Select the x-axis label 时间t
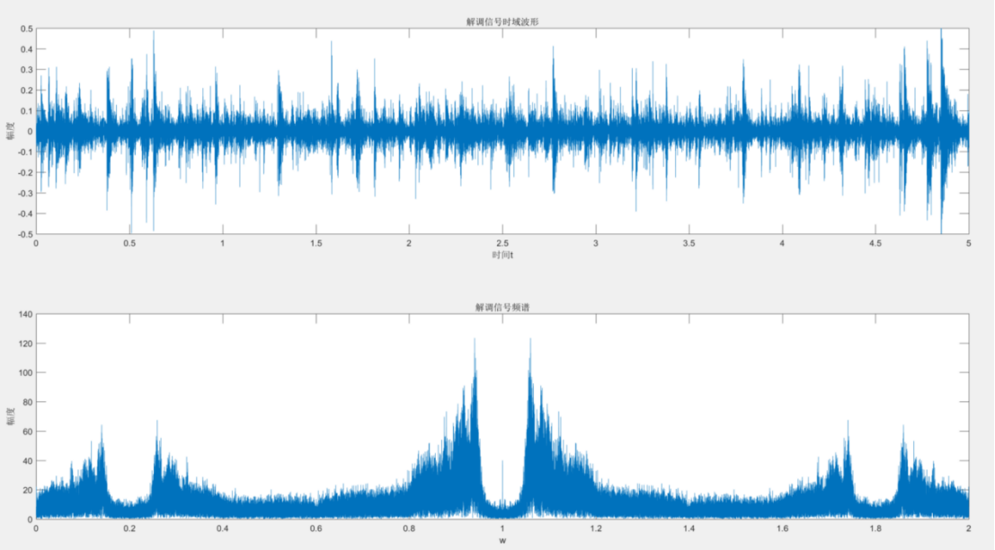Screen dimensions: 995x550 click(502, 255)
